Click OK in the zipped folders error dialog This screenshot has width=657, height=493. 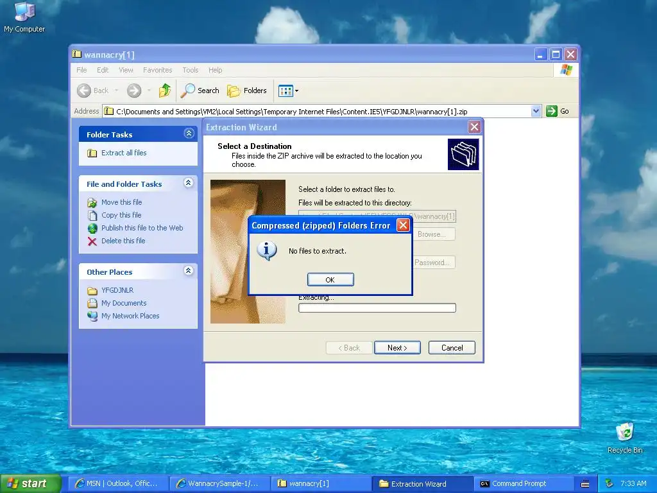pos(330,280)
